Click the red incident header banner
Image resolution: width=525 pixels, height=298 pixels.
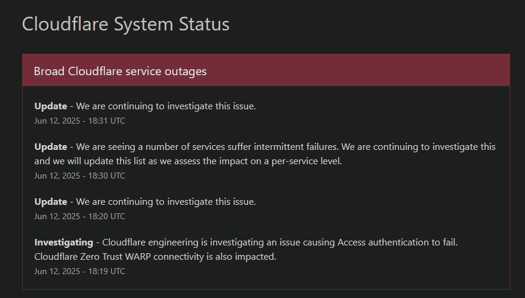coord(266,70)
